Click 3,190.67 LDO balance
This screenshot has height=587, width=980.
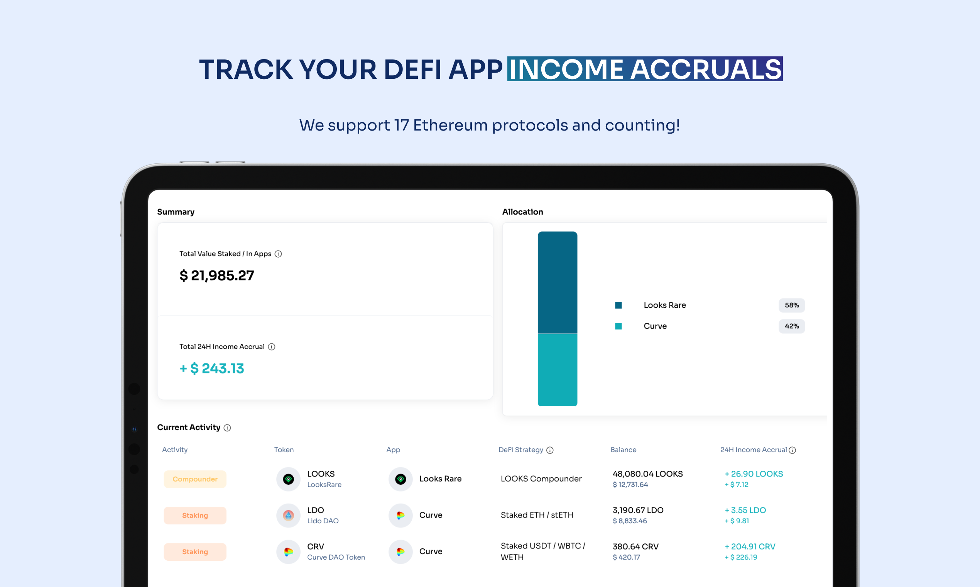click(x=638, y=511)
